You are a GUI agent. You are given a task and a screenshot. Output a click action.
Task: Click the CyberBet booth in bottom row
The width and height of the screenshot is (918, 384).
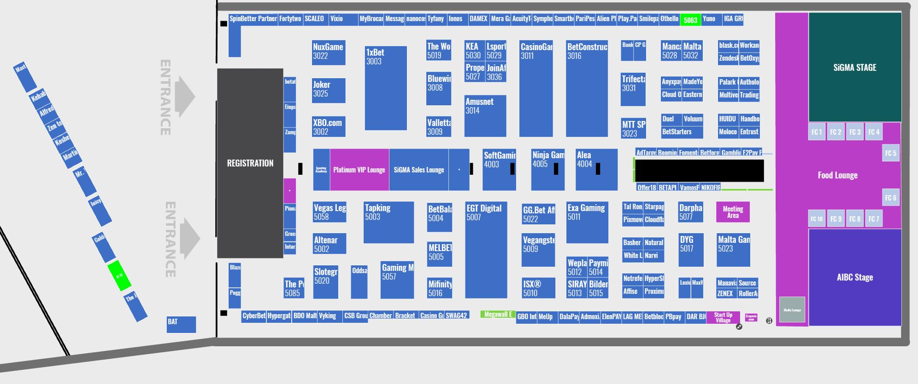click(x=253, y=316)
